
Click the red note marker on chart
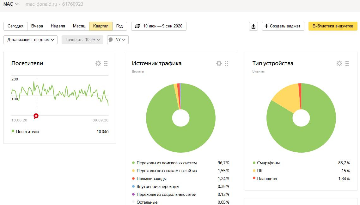36,116
